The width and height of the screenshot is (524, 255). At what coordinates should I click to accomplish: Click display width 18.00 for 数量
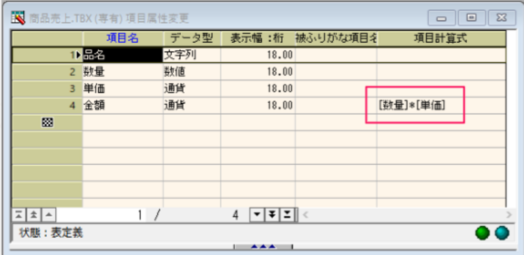[258, 72]
